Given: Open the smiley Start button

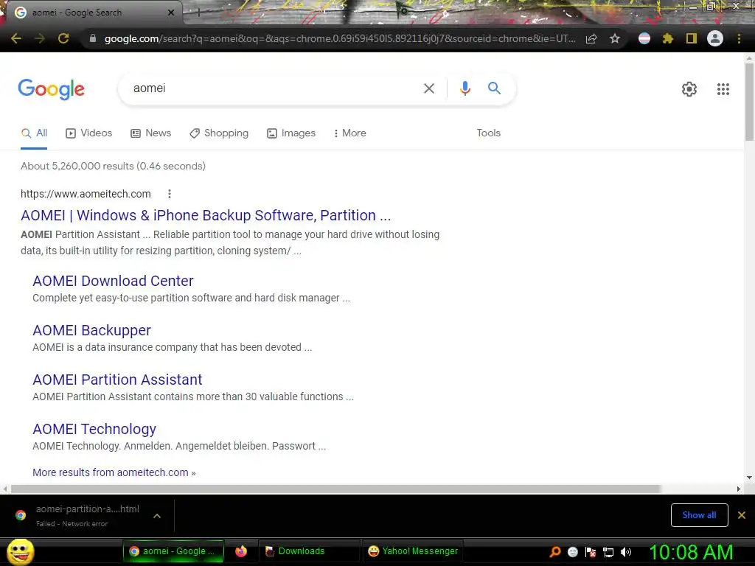Looking at the screenshot, I should [x=21, y=551].
